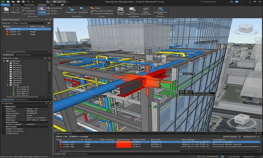Open the Viaws dropdown arrow
The image size is (263, 158).
tap(59, 14)
